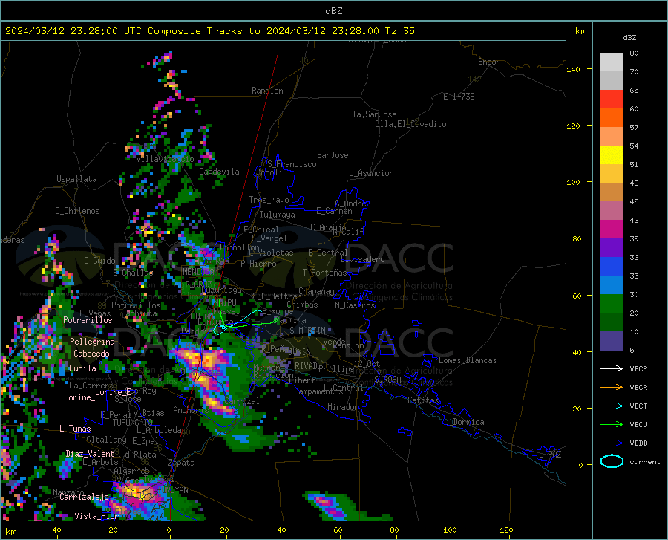
Task: Click the 'Vista_Flor' map label
Action: pos(96,516)
